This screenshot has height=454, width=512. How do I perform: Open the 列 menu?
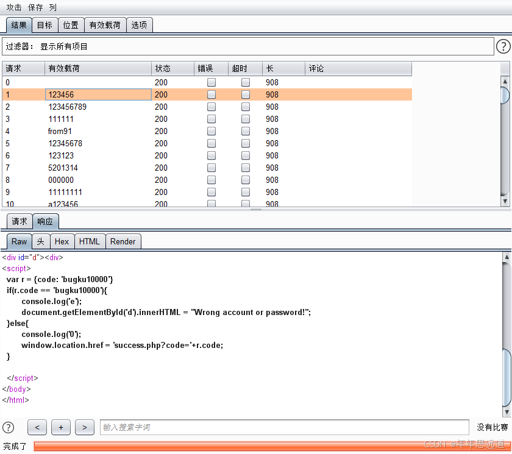tap(52, 7)
